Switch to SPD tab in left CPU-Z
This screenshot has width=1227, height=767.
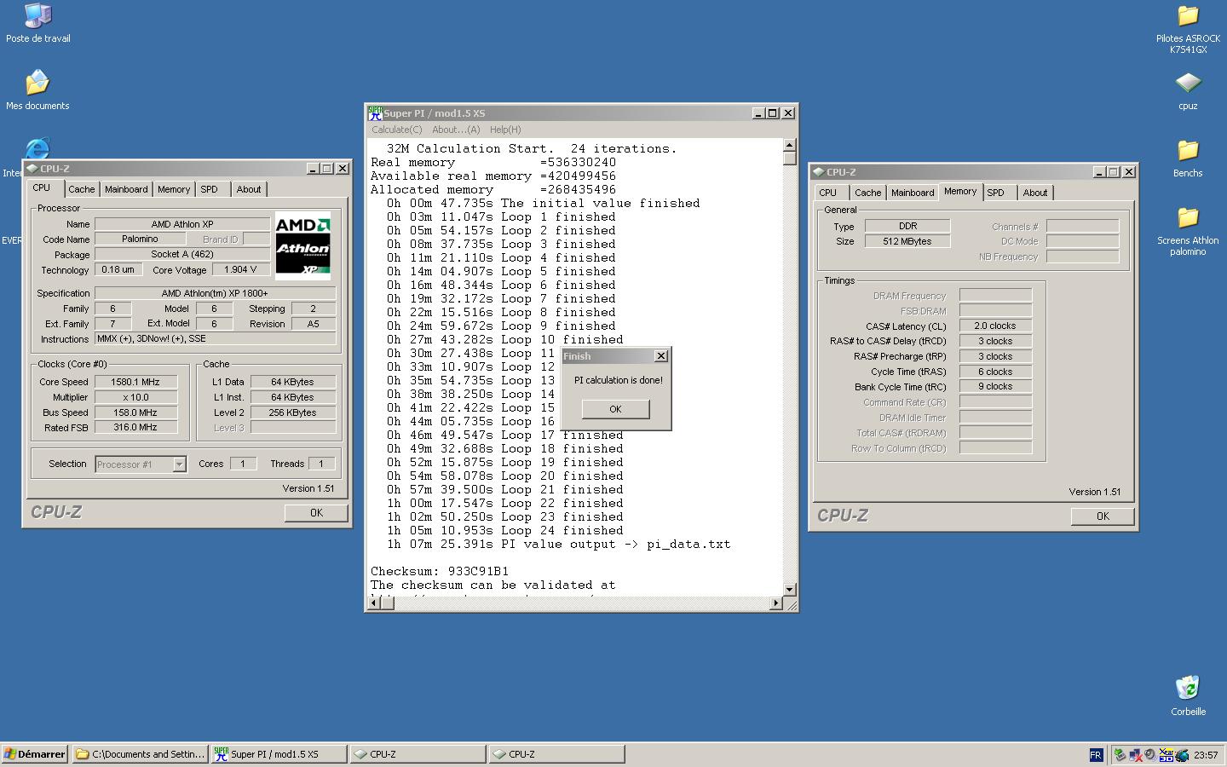pyautogui.click(x=210, y=189)
